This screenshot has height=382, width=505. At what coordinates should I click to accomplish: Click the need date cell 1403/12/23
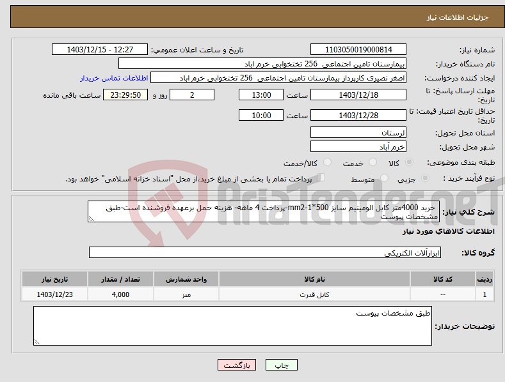(x=54, y=294)
